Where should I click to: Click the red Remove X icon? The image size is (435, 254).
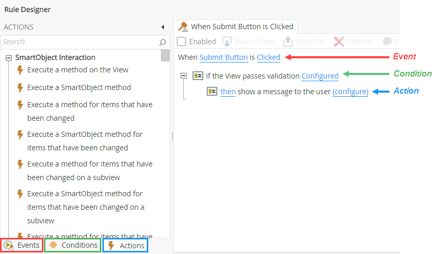[x=339, y=42]
